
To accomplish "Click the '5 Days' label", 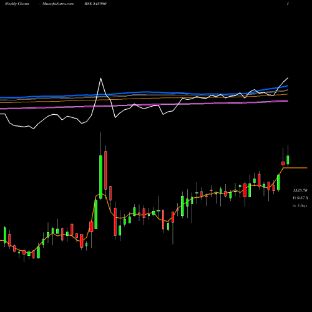I will tap(302, 206).
